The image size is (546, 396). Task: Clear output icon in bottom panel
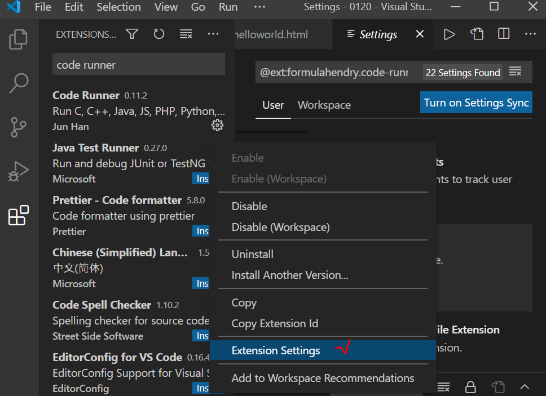(x=443, y=386)
